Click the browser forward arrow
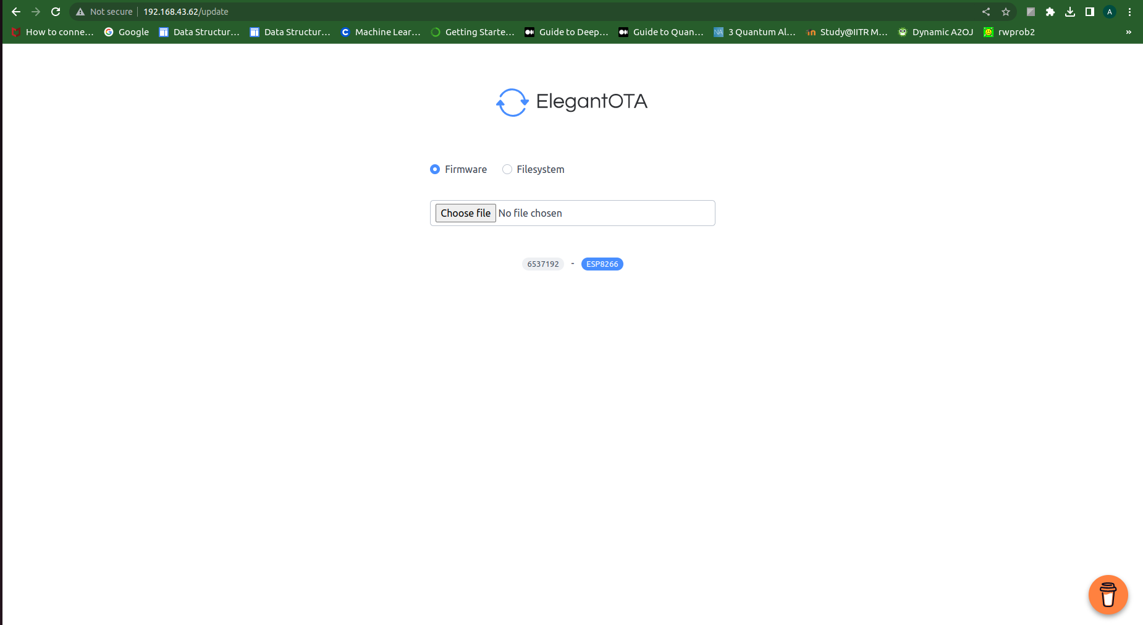Screen dimensions: 1143x625 36,12
